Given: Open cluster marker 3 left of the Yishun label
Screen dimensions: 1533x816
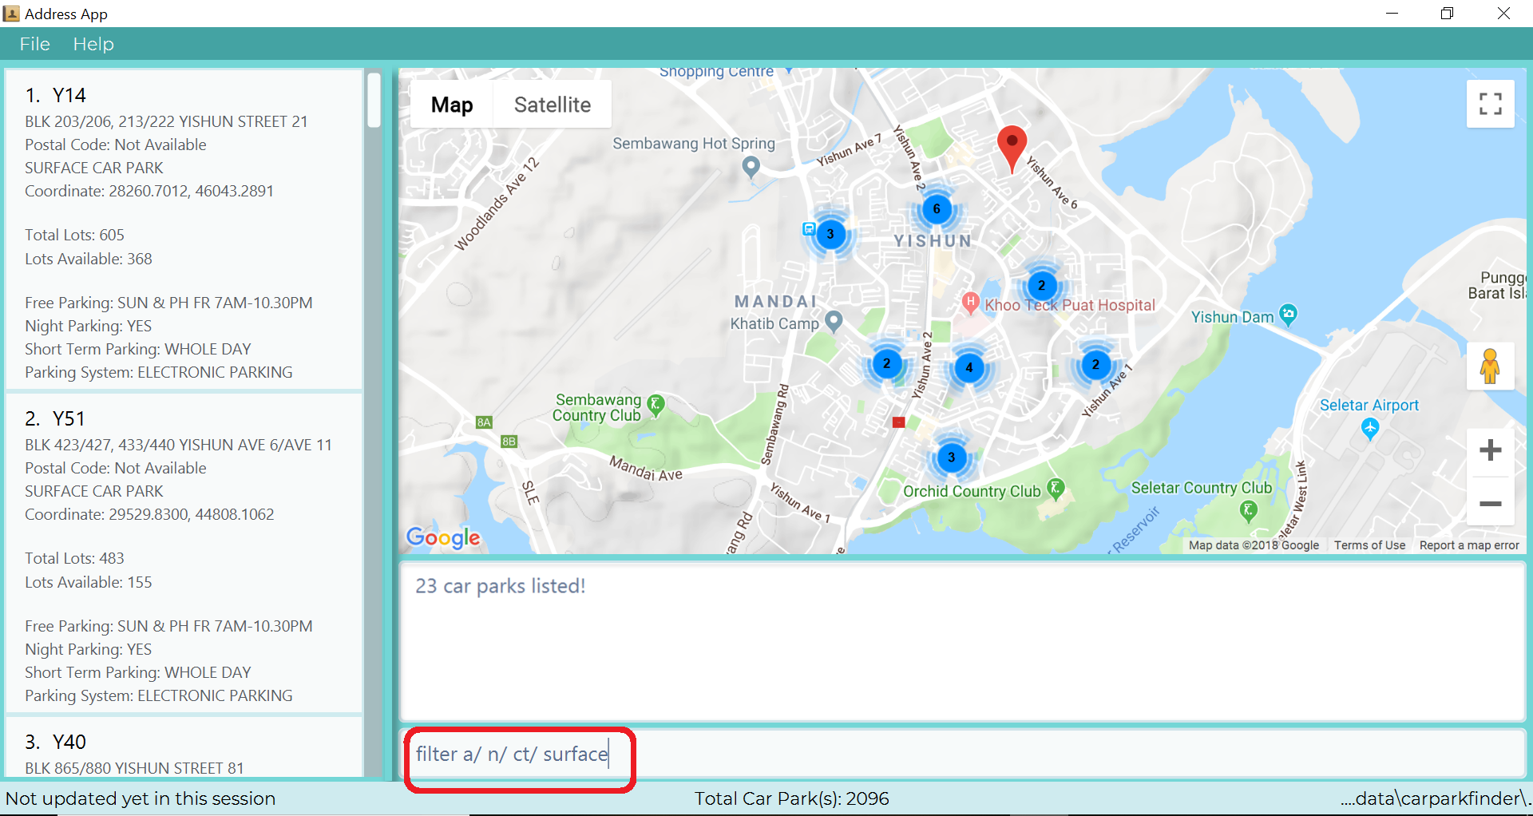Looking at the screenshot, I should point(830,234).
